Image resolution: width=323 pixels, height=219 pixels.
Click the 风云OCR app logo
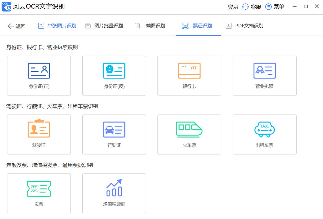[6, 7]
